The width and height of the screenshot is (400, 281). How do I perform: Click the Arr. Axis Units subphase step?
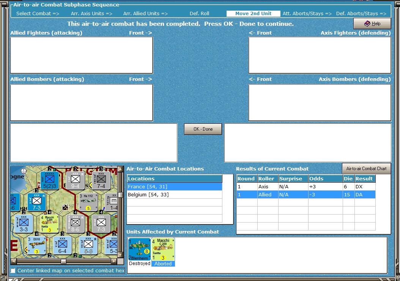click(x=91, y=14)
